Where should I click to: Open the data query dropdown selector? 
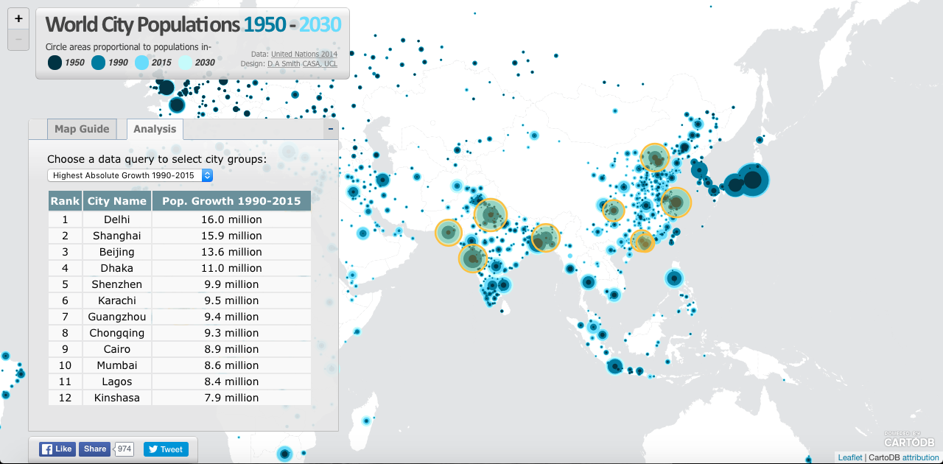coord(130,175)
